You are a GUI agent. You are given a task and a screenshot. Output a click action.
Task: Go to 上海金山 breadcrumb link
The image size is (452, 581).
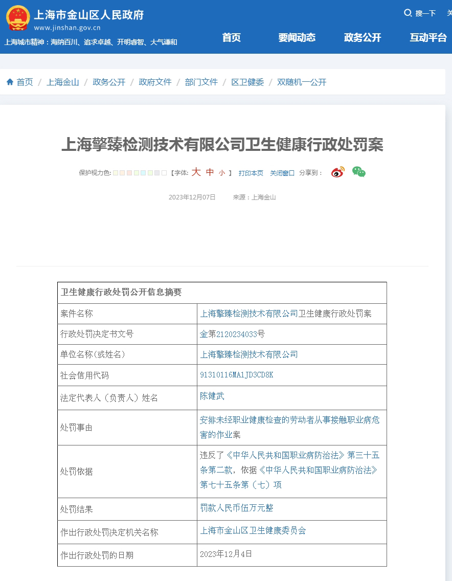pos(62,82)
